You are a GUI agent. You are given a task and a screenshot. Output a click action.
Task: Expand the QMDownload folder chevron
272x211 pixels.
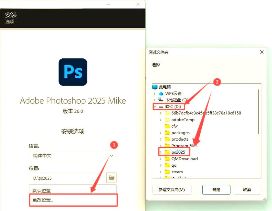pos(161,159)
